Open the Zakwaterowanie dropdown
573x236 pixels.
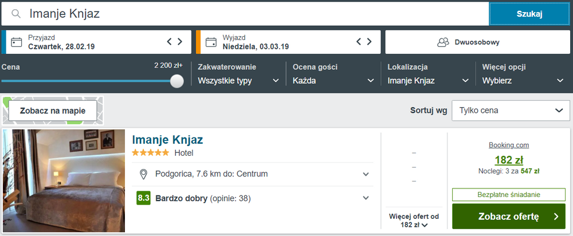[x=238, y=81]
